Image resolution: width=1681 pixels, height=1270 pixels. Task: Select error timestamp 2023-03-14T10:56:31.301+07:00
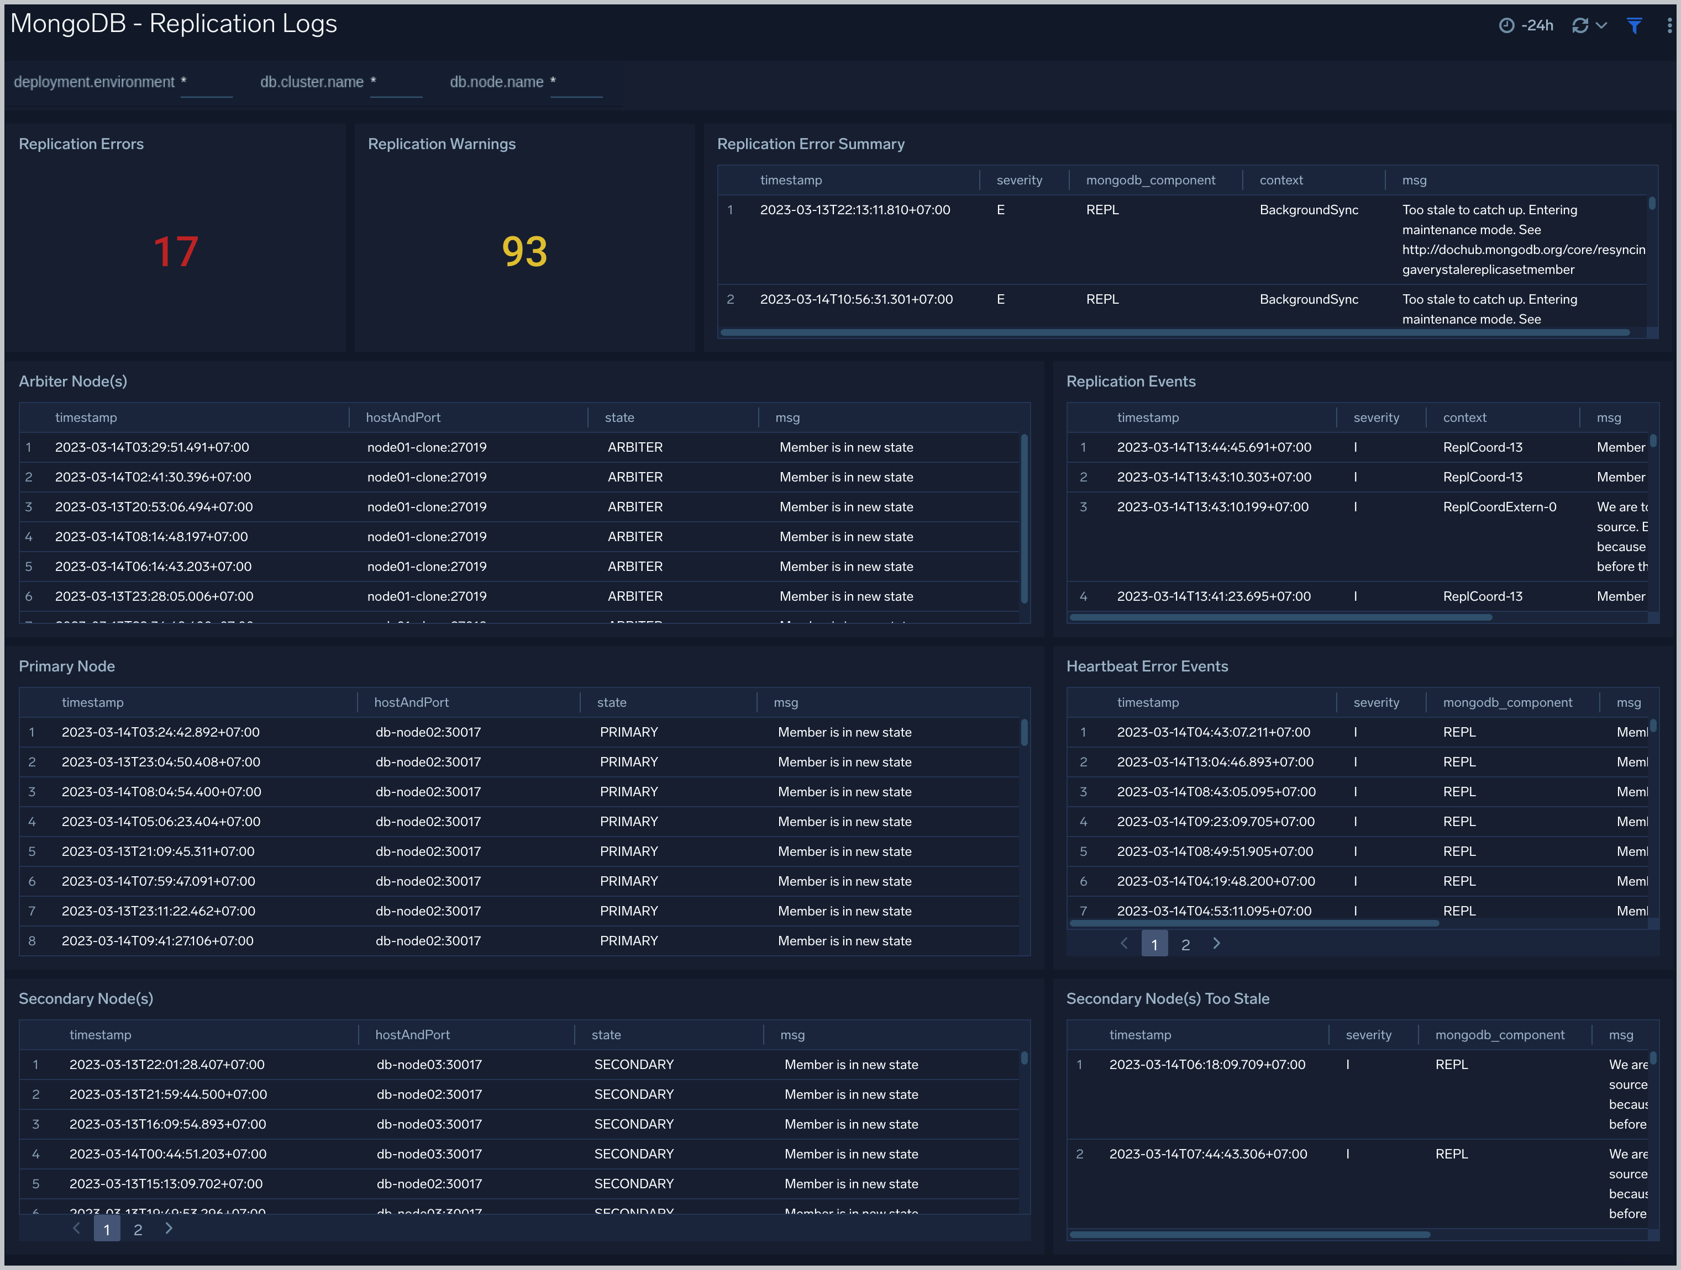coord(857,299)
